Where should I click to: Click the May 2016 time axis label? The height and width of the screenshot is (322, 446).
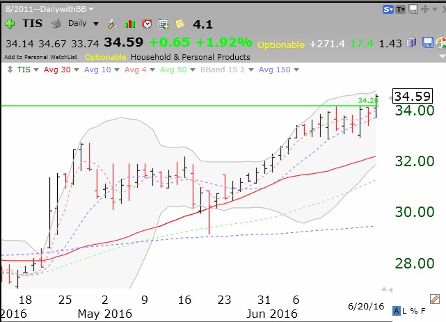click(x=104, y=314)
